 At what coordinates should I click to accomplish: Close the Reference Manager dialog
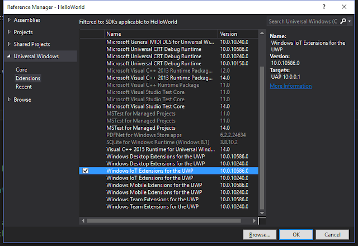(344, 7)
